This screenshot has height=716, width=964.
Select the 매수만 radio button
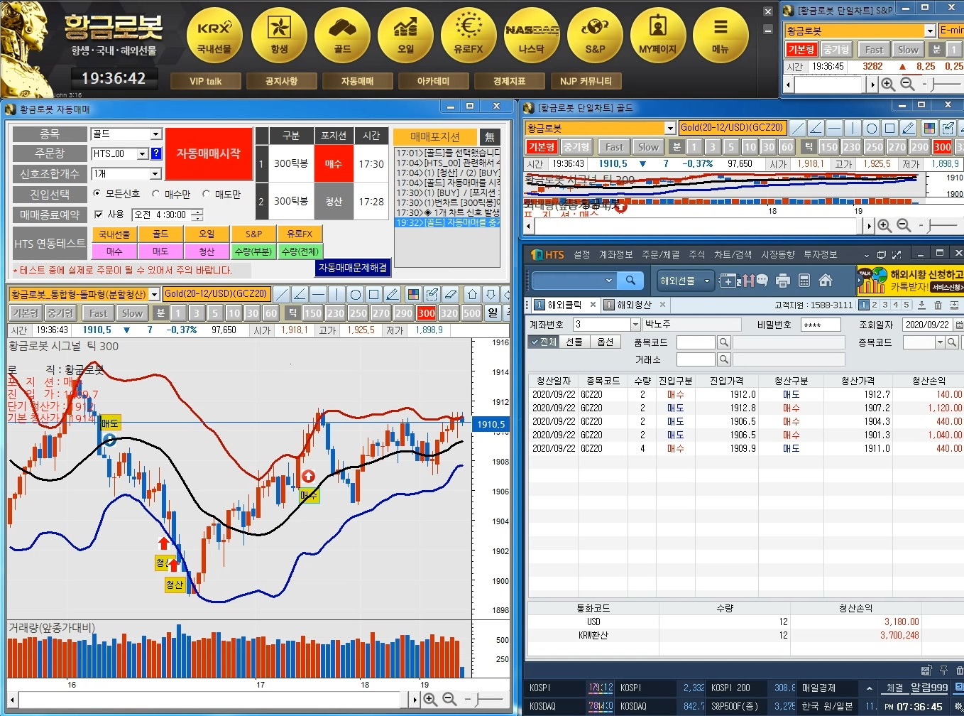156,194
